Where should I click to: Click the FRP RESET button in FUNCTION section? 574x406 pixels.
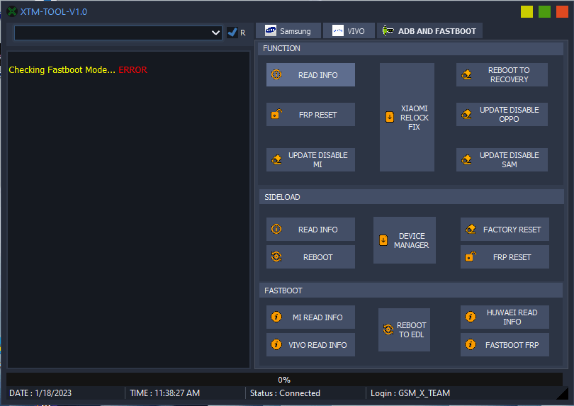click(x=310, y=115)
